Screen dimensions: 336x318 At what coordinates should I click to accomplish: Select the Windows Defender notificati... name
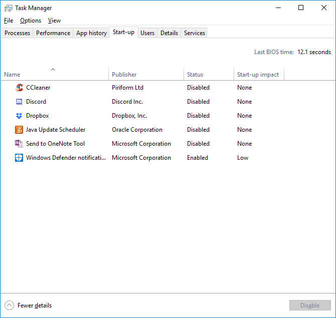pos(66,158)
